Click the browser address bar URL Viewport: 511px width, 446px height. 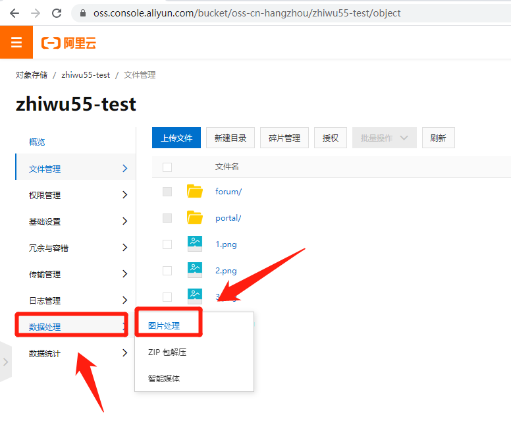pyautogui.click(x=247, y=13)
